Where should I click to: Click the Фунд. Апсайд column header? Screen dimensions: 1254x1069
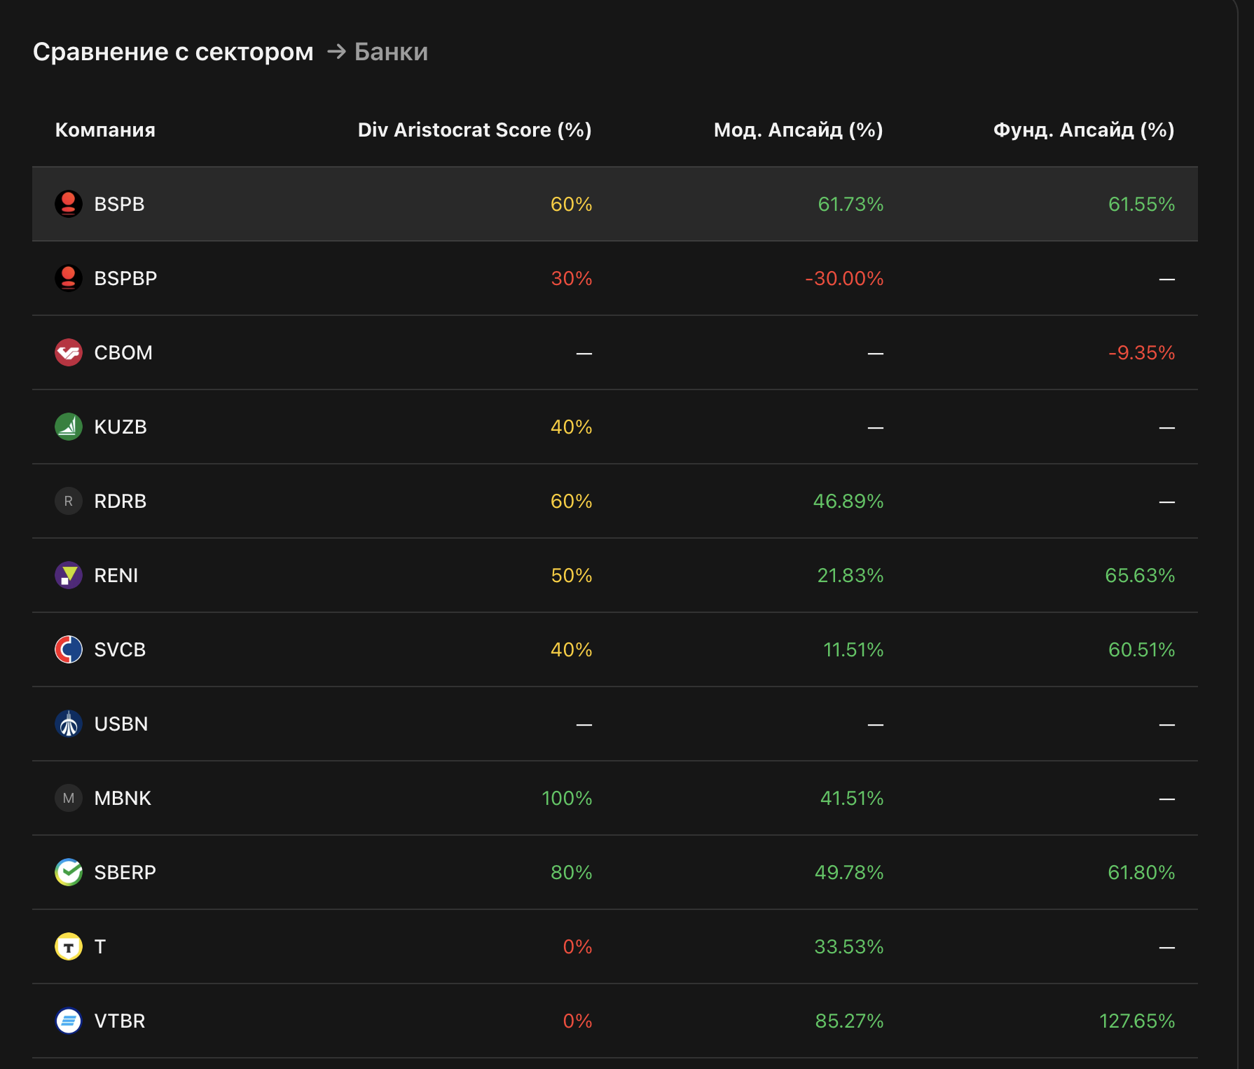pyautogui.click(x=1084, y=130)
